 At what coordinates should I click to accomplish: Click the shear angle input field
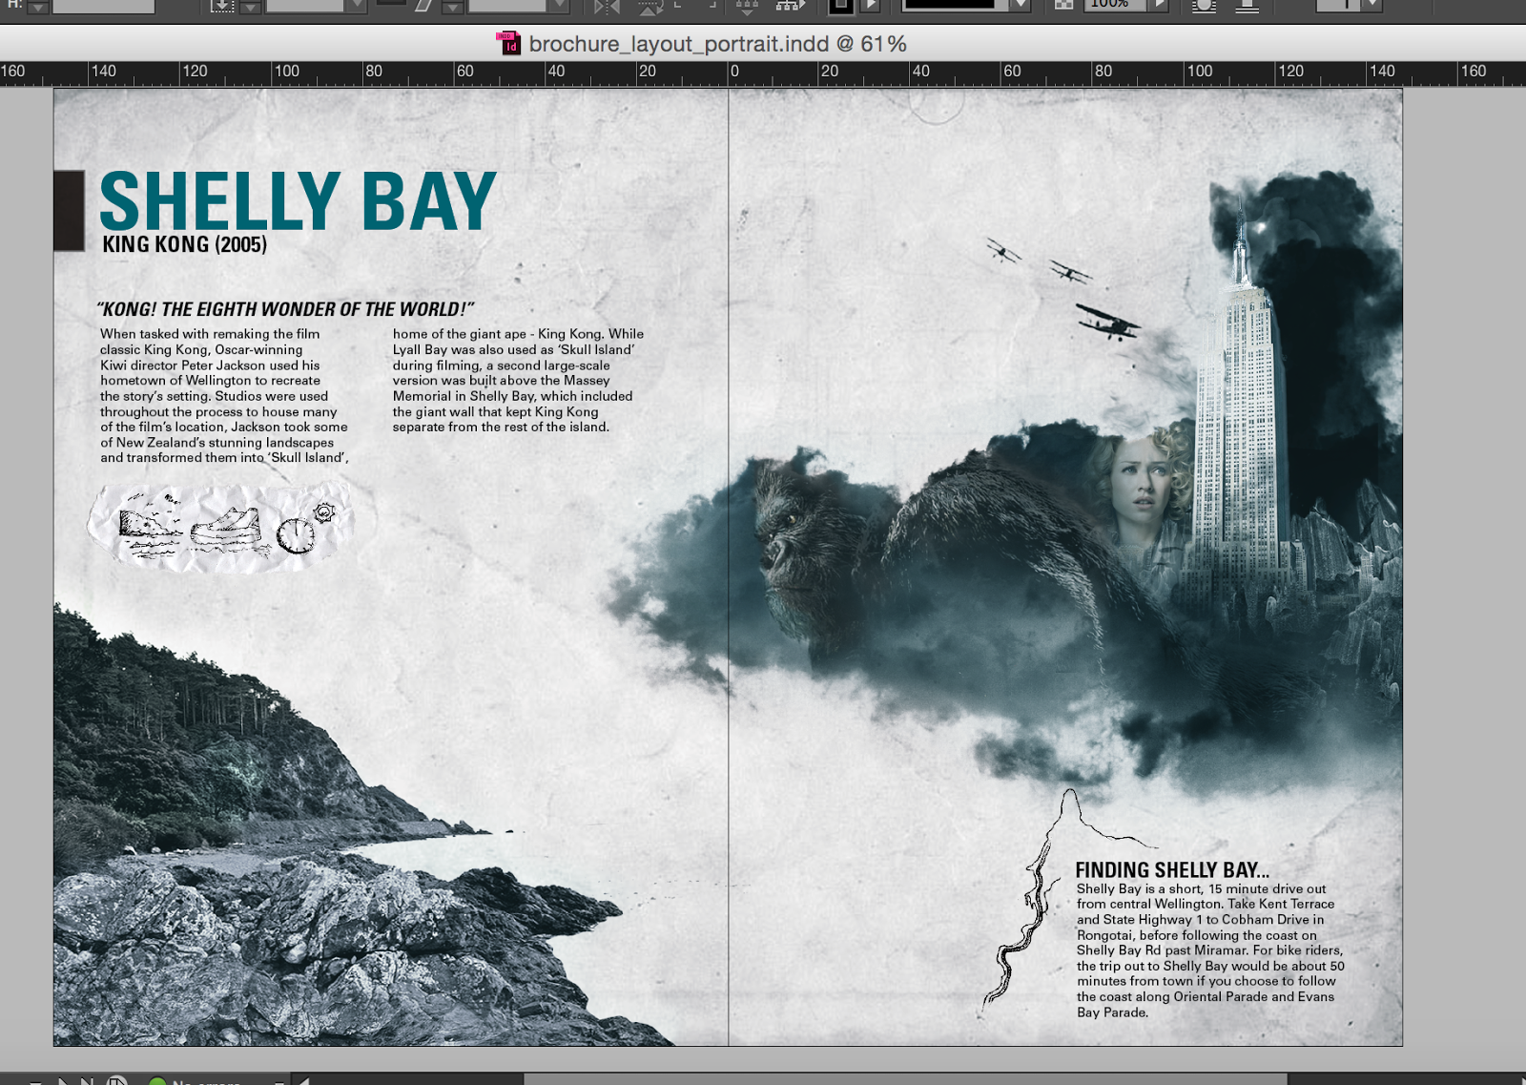tap(506, 6)
